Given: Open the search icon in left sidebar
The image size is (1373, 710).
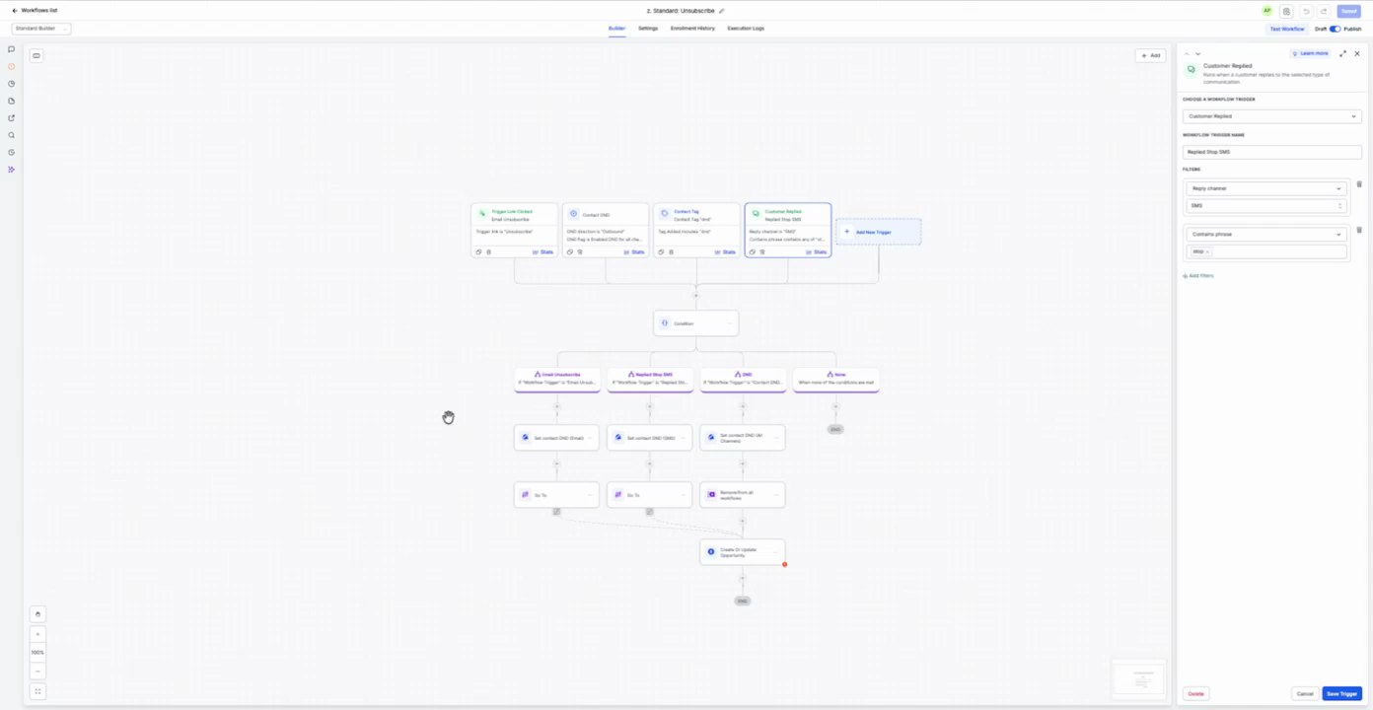Looking at the screenshot, I should click(x=12, y=135).
